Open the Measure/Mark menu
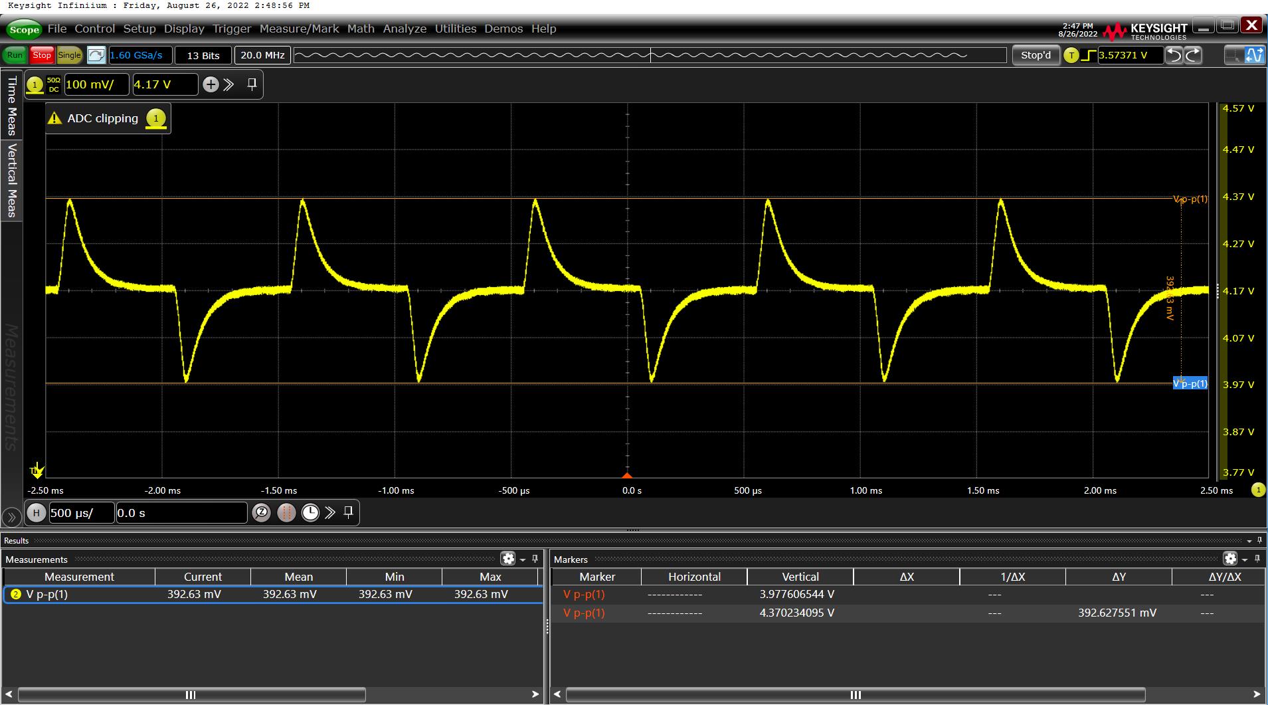The height and width of the screenshot is (705, 1268). click(299, 29)
